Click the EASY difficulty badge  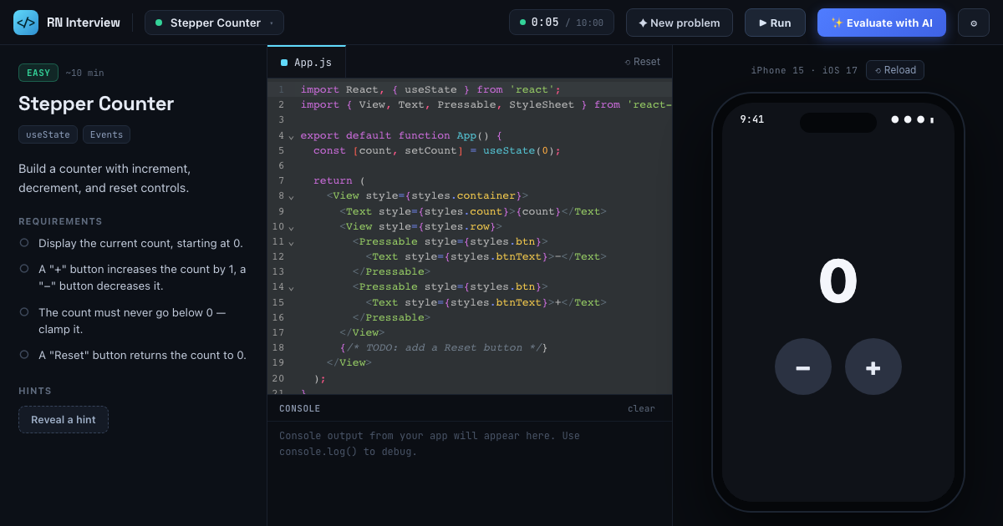pyautogui.click(x=38, y=73)
